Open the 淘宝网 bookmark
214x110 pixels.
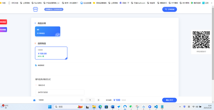click(151, 3)
